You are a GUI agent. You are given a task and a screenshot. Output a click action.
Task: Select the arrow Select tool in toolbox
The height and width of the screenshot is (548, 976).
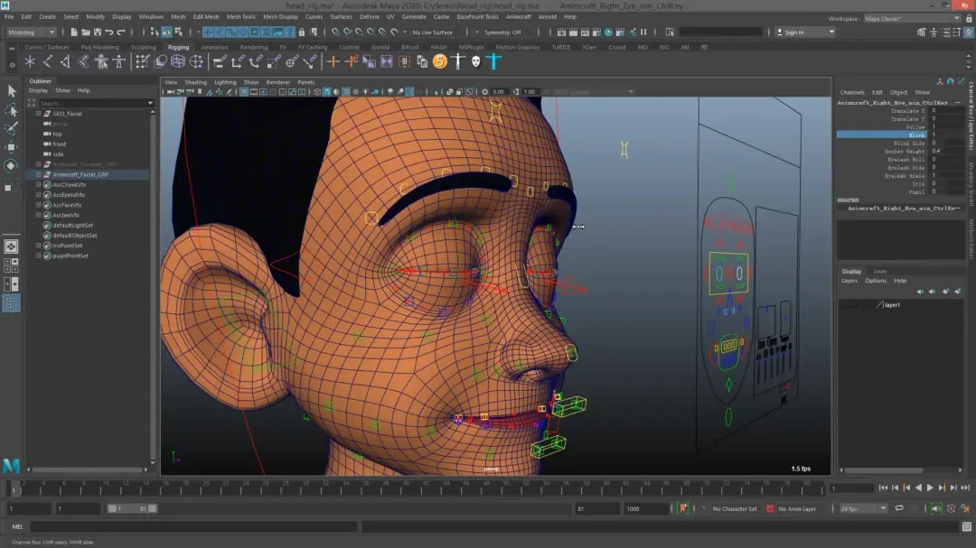click(12, 91)
